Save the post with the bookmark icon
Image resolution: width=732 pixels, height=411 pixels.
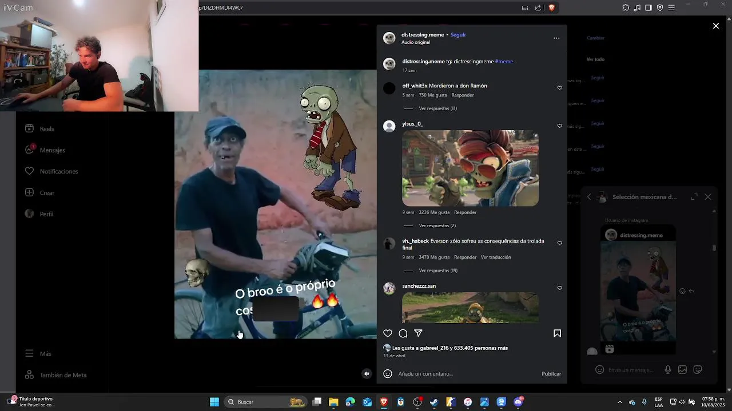coord(557,333)
